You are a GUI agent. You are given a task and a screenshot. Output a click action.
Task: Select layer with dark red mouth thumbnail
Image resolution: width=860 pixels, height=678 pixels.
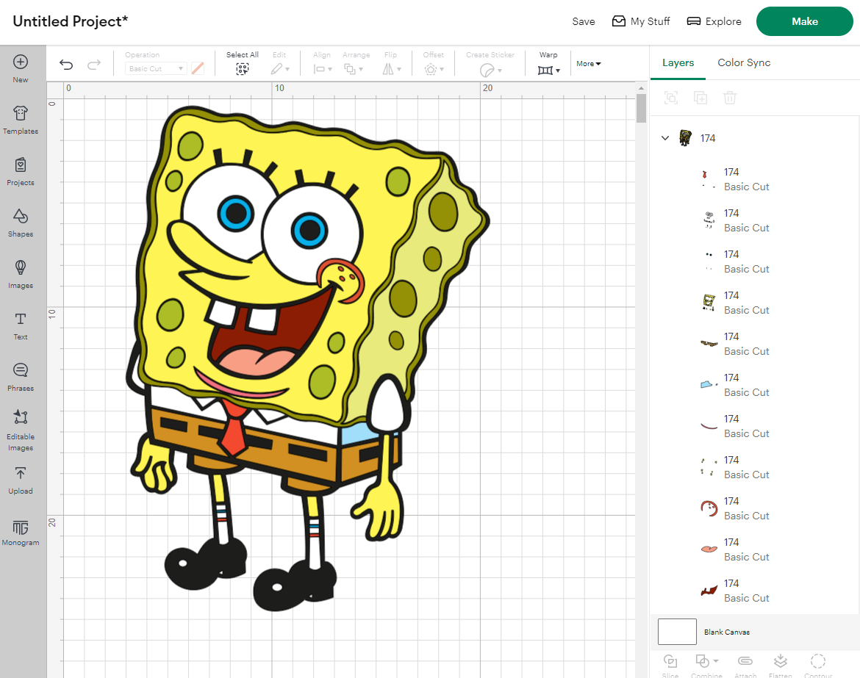[709, 591]
